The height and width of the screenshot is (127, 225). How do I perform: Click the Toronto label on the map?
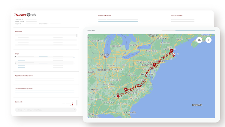pos(133,45)
